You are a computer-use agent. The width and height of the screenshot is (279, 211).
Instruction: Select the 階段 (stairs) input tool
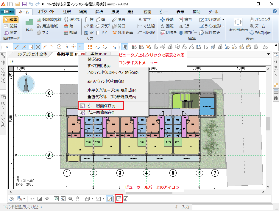pyautogui.click(x=119, y=20)
